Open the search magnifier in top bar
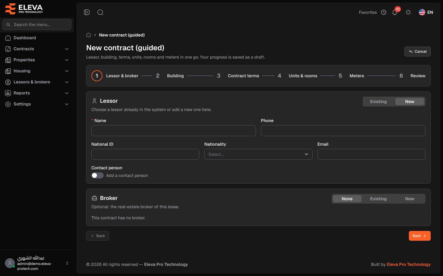This screenshot has width=443, height=276. click(x=100, y=12)
